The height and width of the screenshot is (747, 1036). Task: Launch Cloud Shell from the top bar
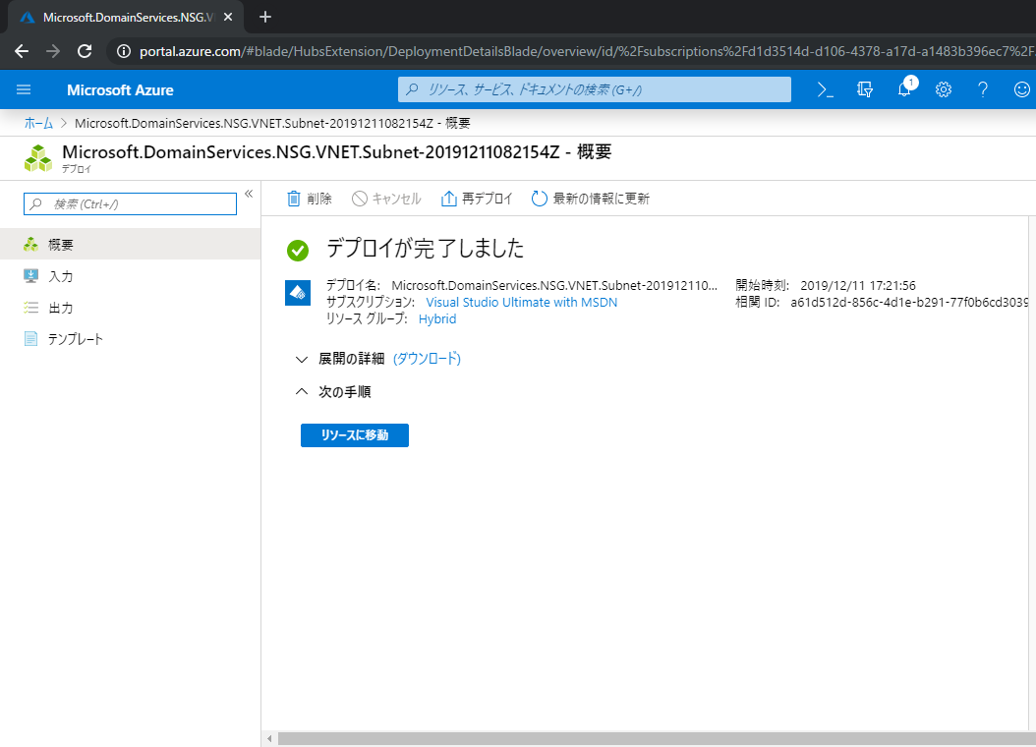point(826,89)
